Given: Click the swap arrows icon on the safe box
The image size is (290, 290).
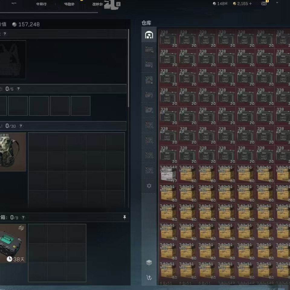Looking at the screenshot, I should coord(21,228).
